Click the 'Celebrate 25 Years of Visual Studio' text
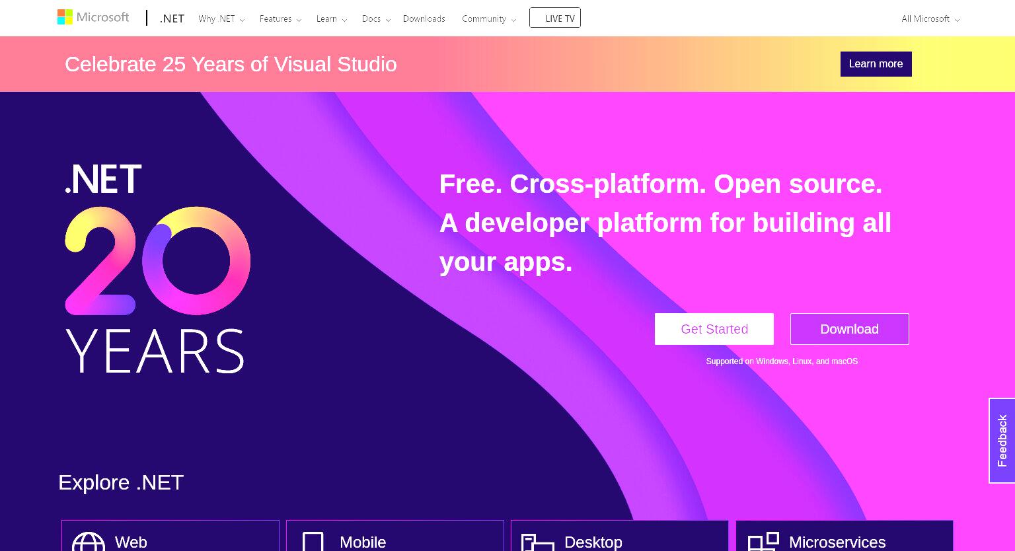 [231, 64]
